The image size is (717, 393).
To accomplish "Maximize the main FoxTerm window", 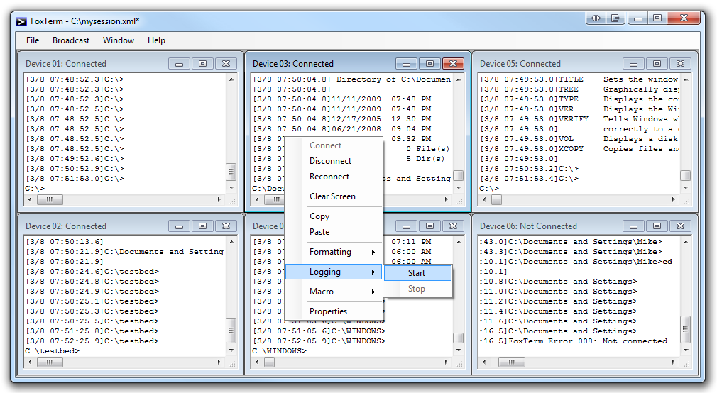I will 657,18.
